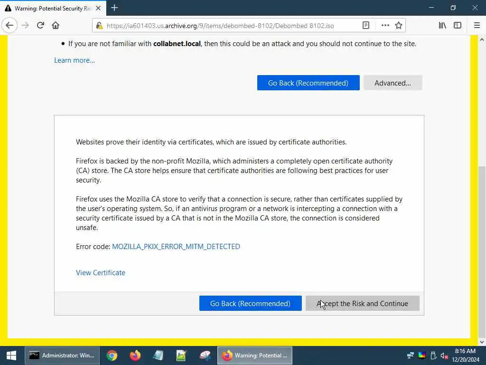Image resolution: width=486 pixels, height=365 pixels.
Task: Bookmark this page with the star icon
Action: pos(399,26)
